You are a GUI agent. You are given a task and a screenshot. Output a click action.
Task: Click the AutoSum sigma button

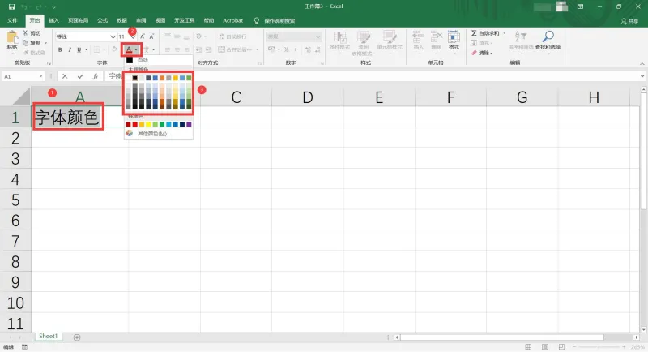(485, 33)
